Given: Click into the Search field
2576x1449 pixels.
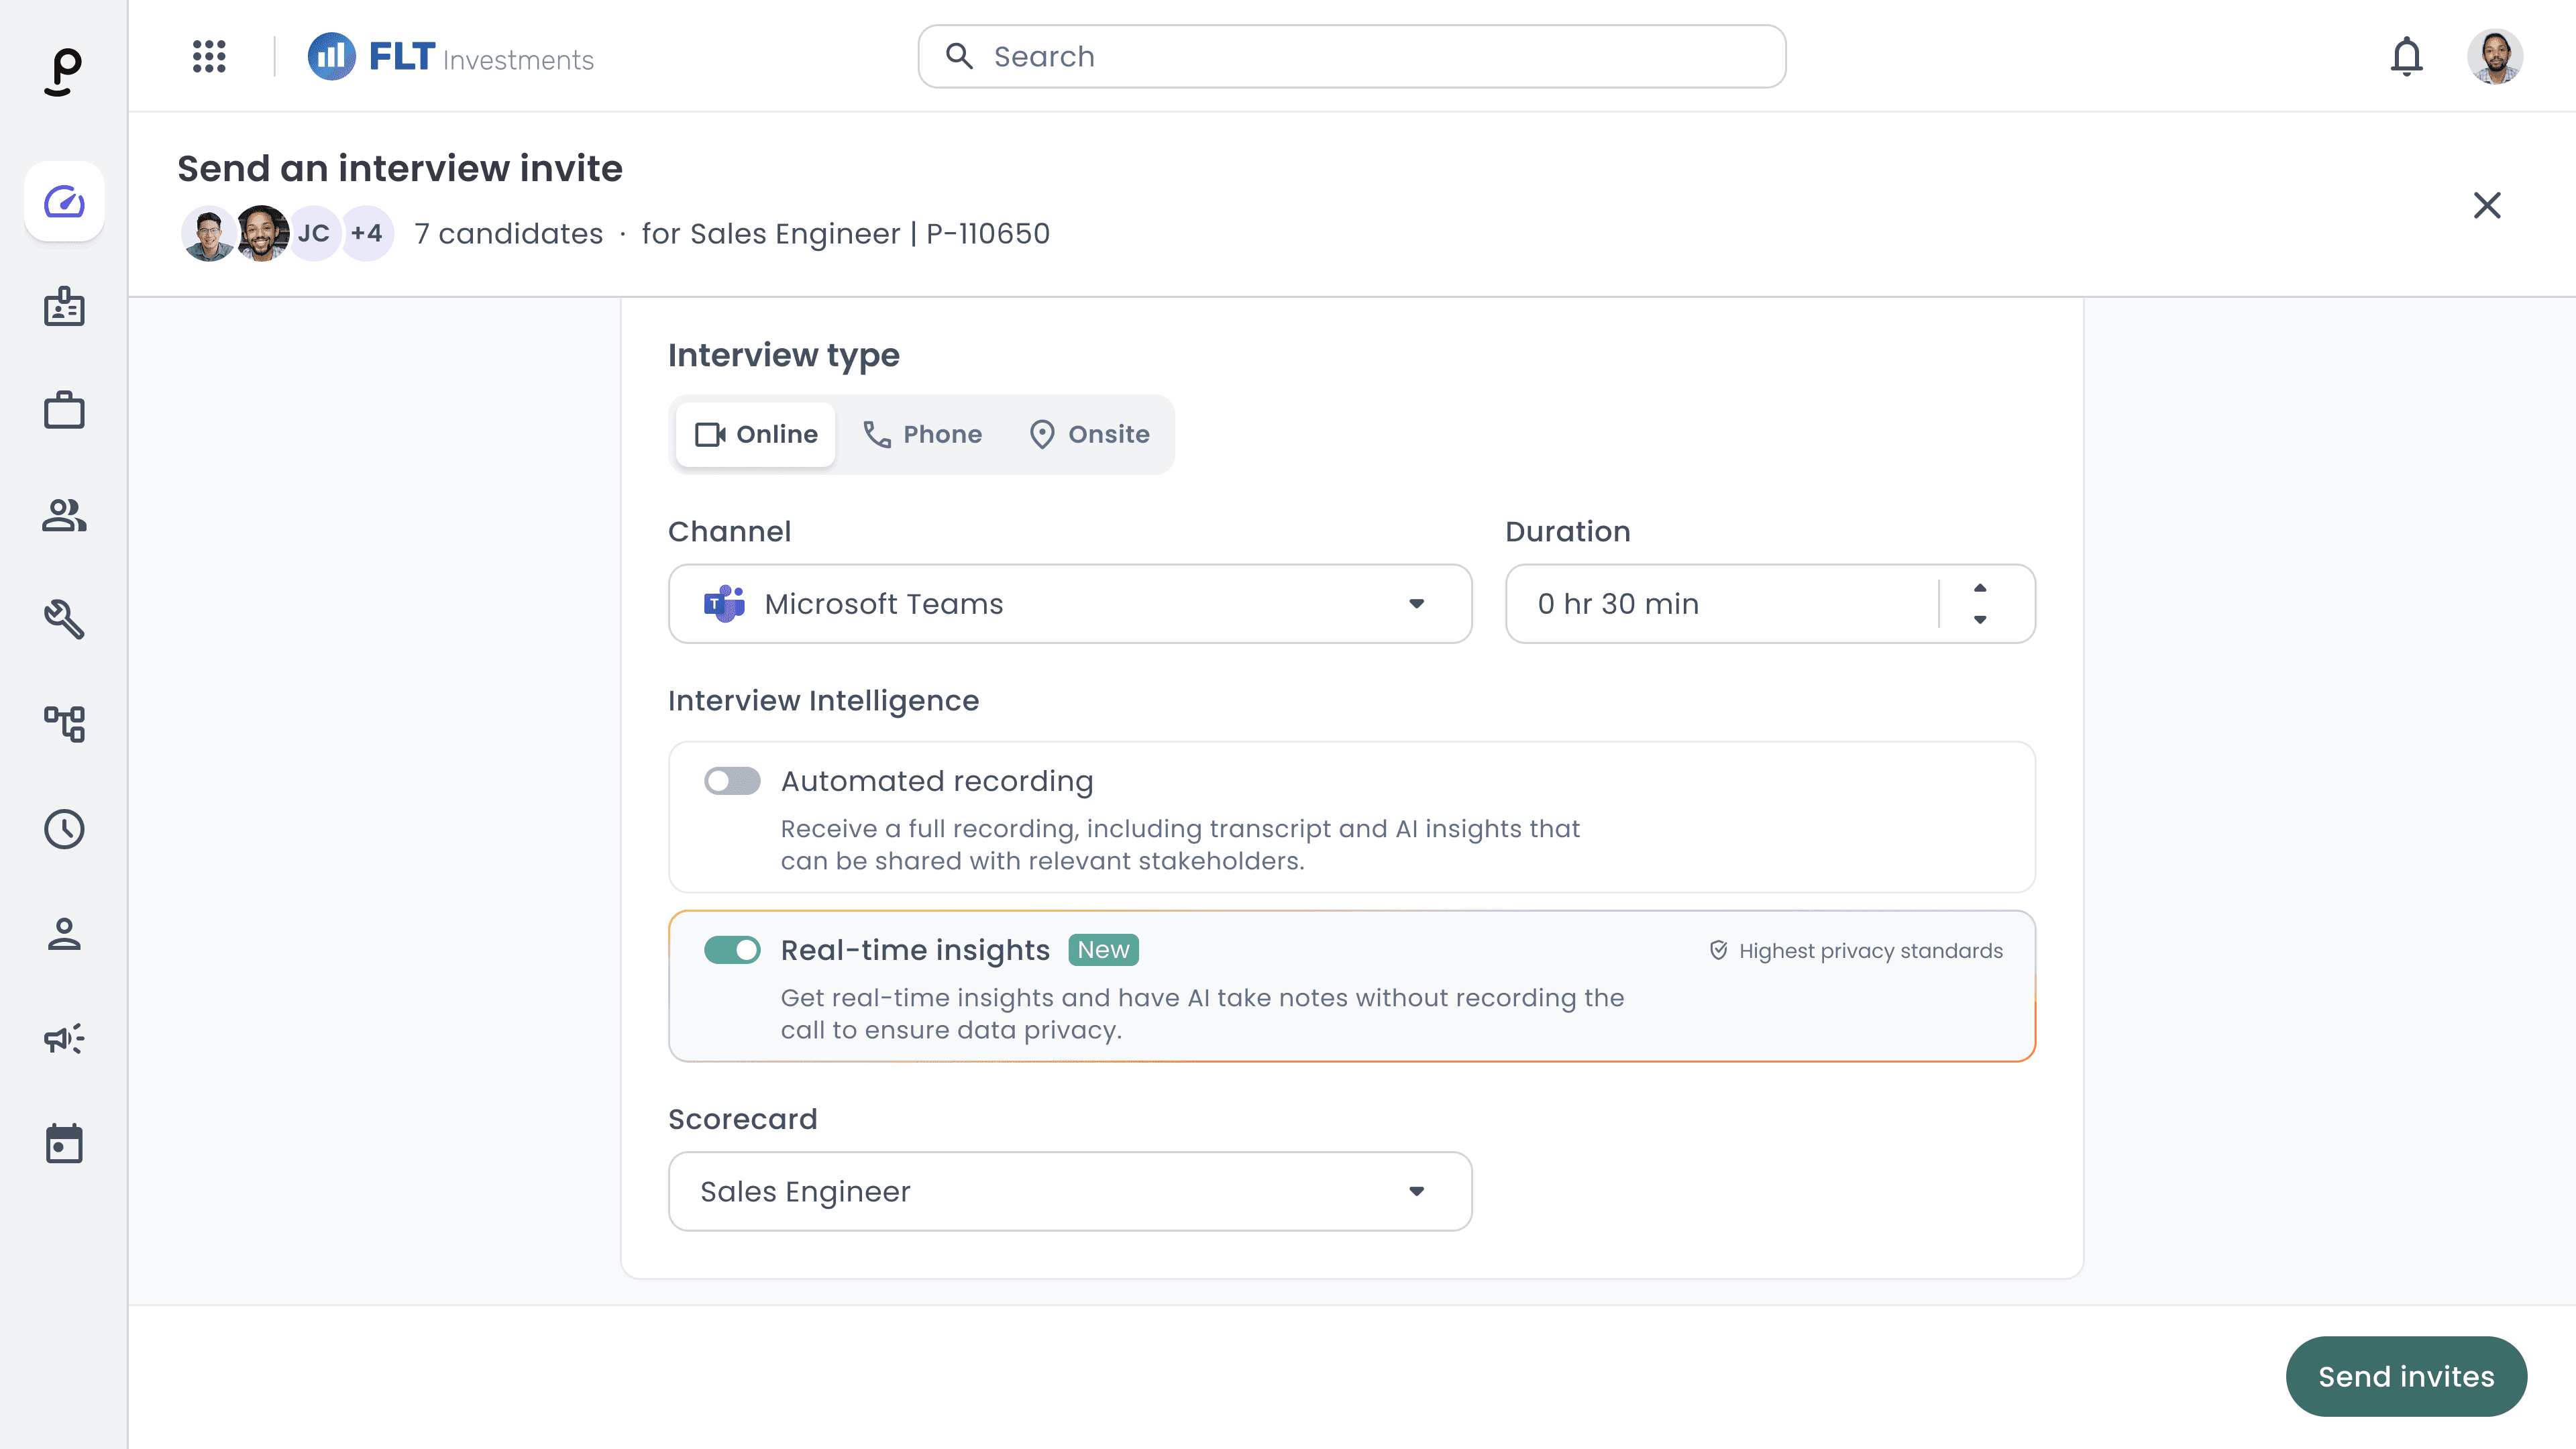Looking at the screenshot, I should (x=1352, y=57).
